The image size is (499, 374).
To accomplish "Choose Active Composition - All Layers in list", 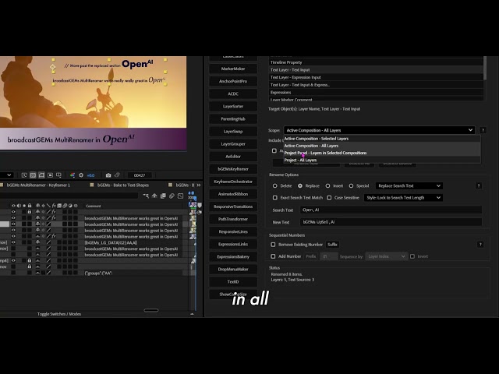I will 381,146.
